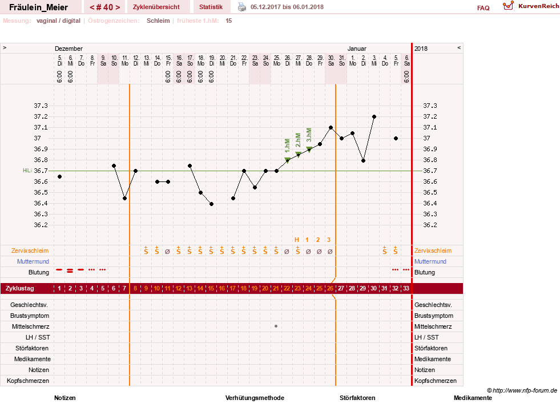The image size is (560, 420).
Task: Open the FAQ link
Action: coord(483,8)
